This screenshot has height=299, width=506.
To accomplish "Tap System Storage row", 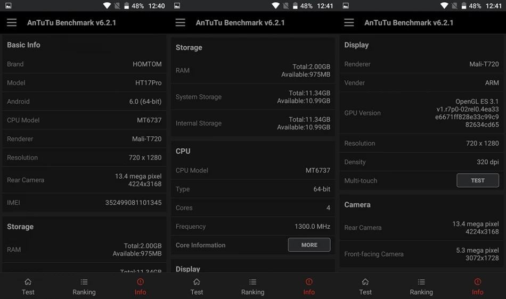I will tap(253, 97).
